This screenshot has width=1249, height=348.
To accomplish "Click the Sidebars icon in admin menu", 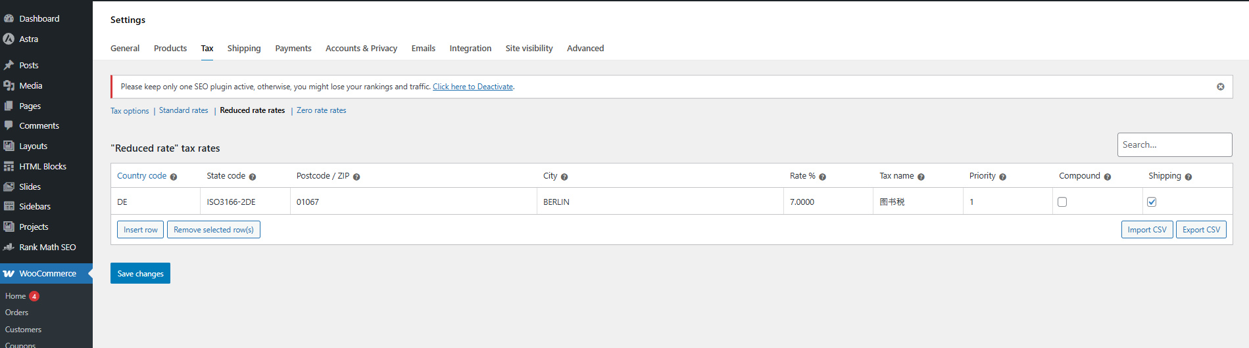I will pyautogui.click(x=9, y=206).
